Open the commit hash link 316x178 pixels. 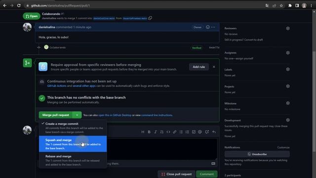tap(214, 47)
